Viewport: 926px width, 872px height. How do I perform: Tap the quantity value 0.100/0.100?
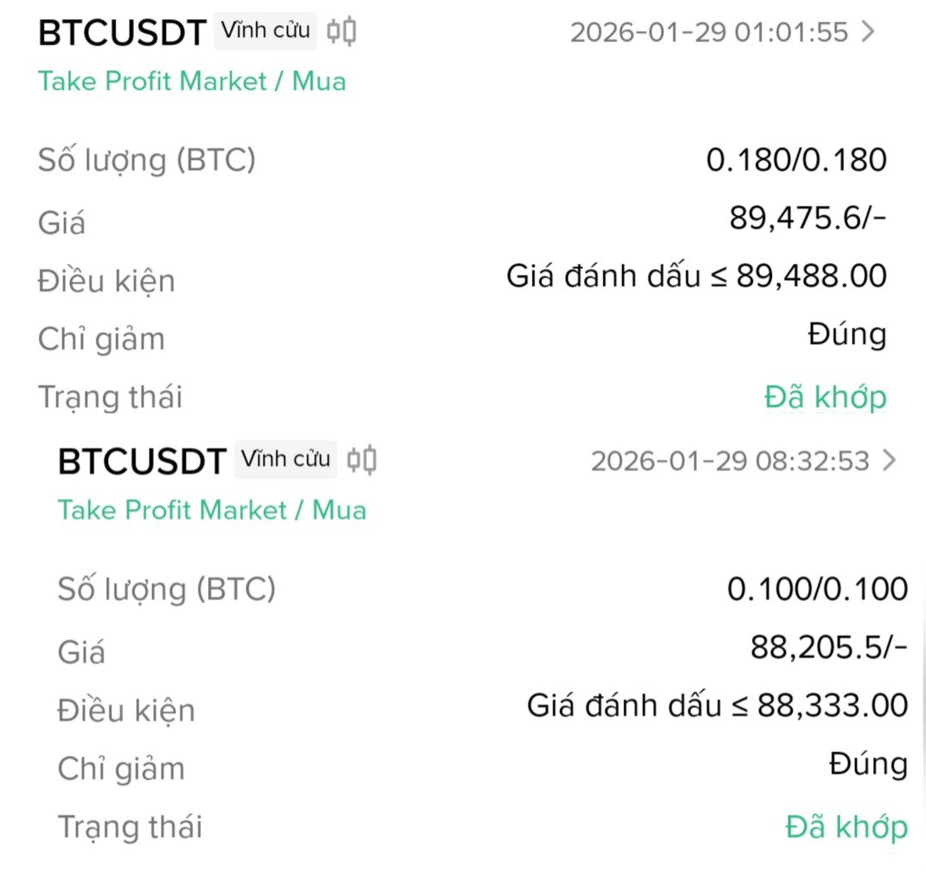coord(817,589)
